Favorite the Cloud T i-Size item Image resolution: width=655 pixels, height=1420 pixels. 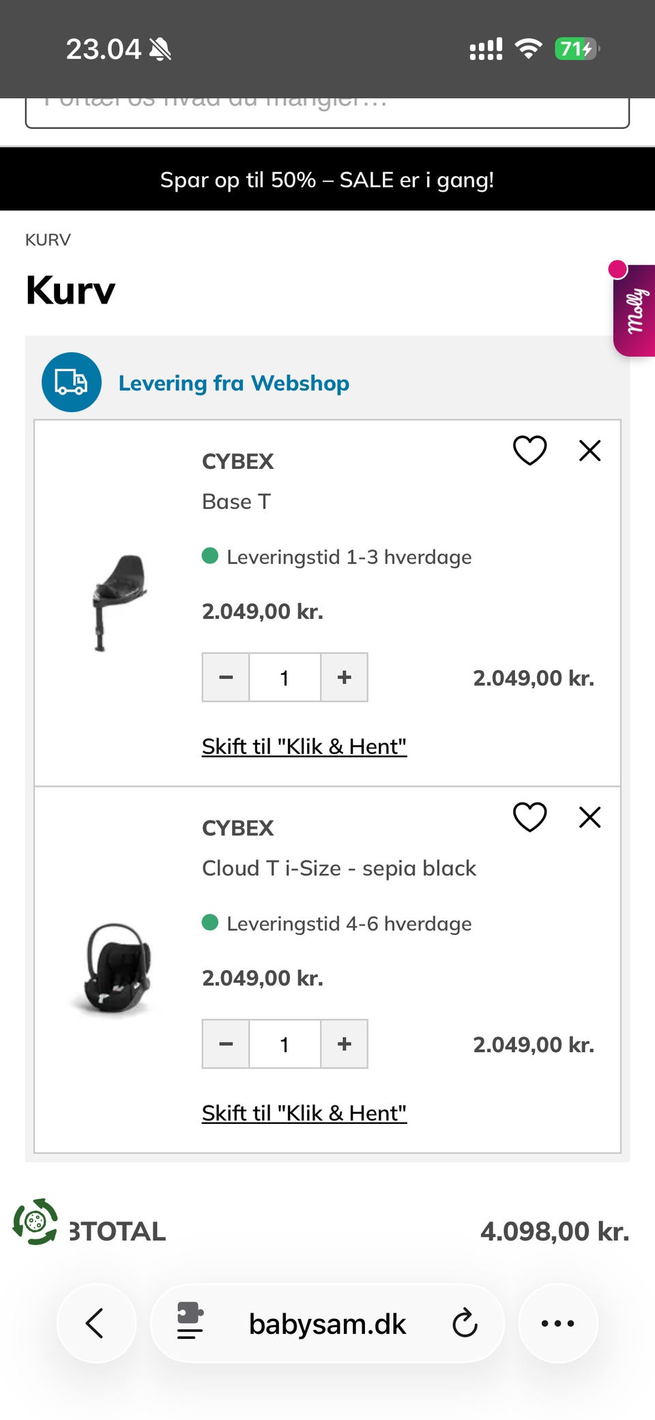point(529,817)
